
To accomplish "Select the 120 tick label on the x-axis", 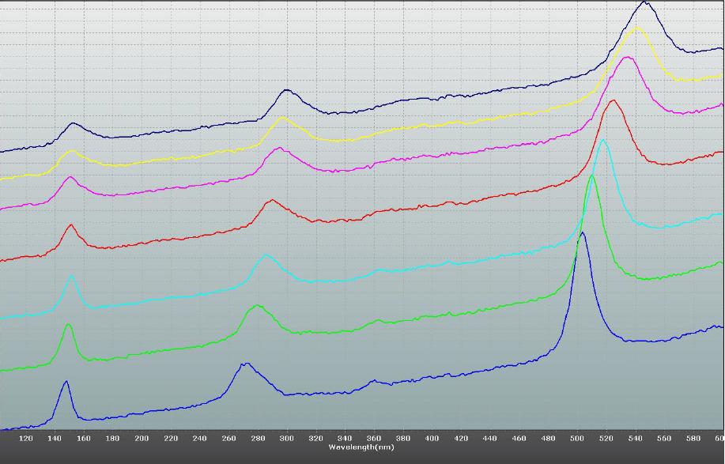I will point(25,438).
